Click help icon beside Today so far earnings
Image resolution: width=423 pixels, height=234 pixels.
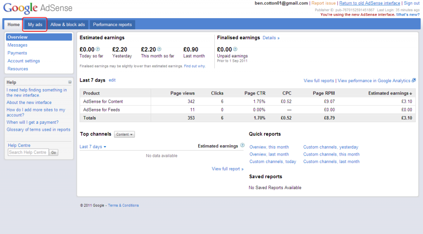(98, 49)
